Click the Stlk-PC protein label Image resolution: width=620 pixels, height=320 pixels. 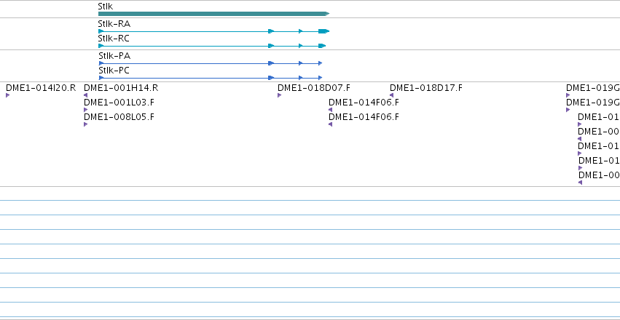(114, 71)
